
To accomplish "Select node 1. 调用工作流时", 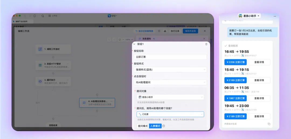I will pyautogui.click(x=53, y=49).
